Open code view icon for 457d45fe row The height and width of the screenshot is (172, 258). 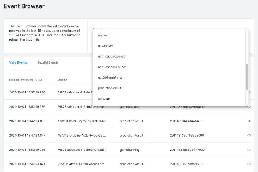(x=249, y=136)
